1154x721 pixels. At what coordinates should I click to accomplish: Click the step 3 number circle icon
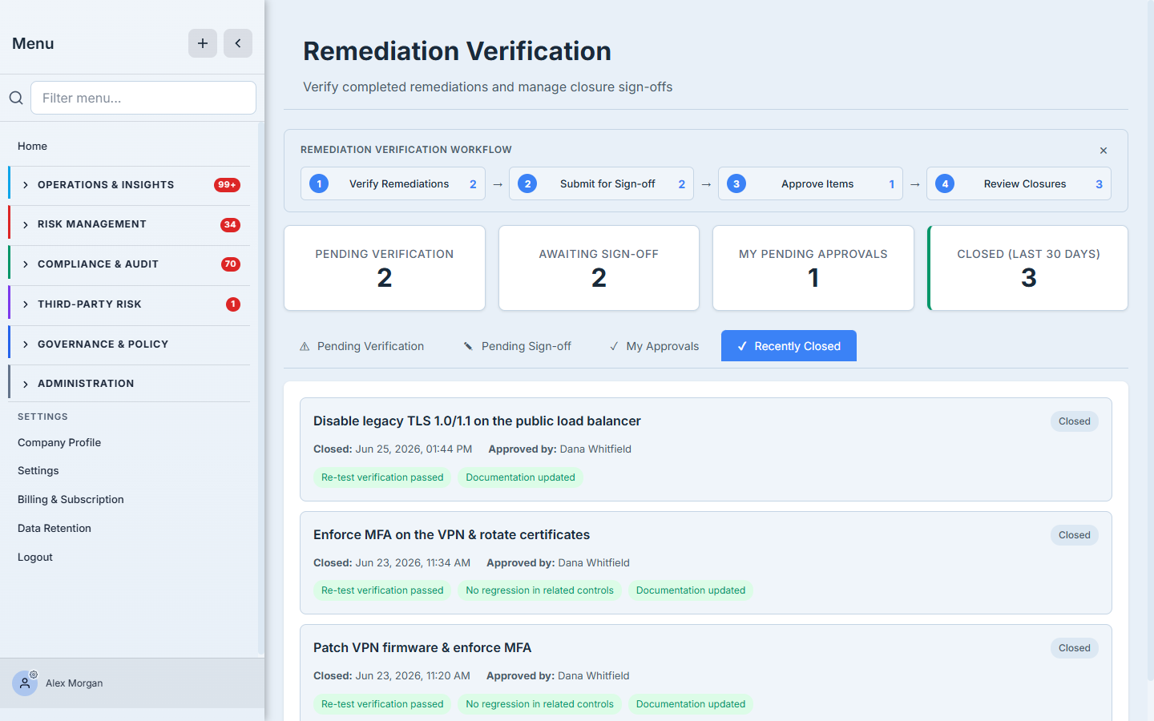pos(736,183)
